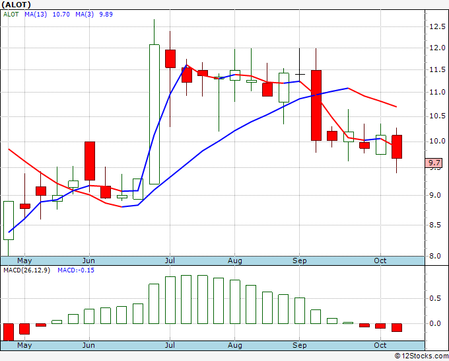Click the largest red MACD bar before May
The height and width of the screenshot is (361, 449).
[x=9, y=332]
